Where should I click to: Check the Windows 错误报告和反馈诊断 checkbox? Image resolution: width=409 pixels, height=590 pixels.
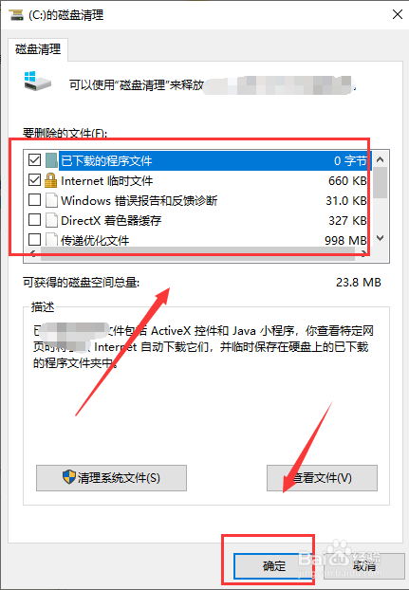[x=34, y=200]
